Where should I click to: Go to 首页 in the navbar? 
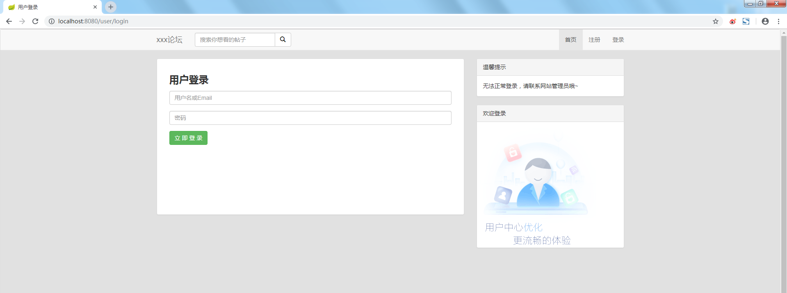click(x=570, y=40)
